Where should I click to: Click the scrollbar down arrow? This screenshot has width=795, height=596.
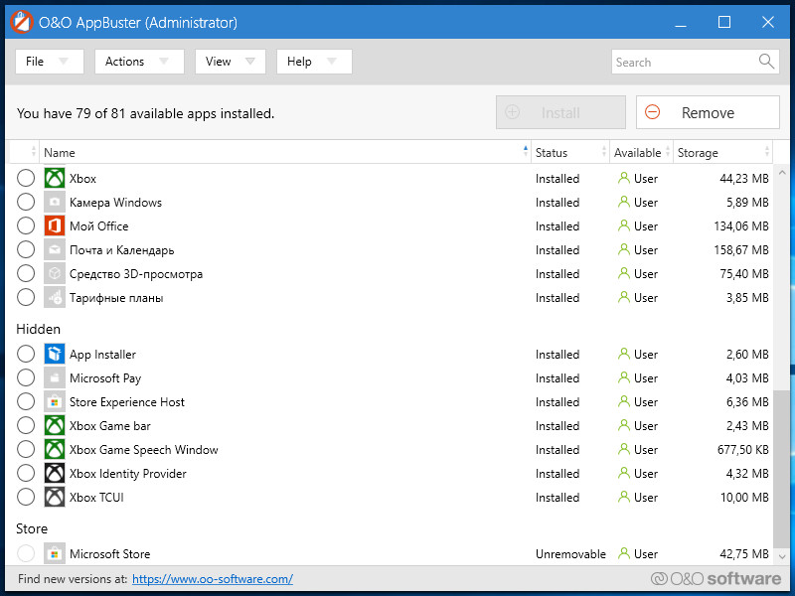coord(782,556)
